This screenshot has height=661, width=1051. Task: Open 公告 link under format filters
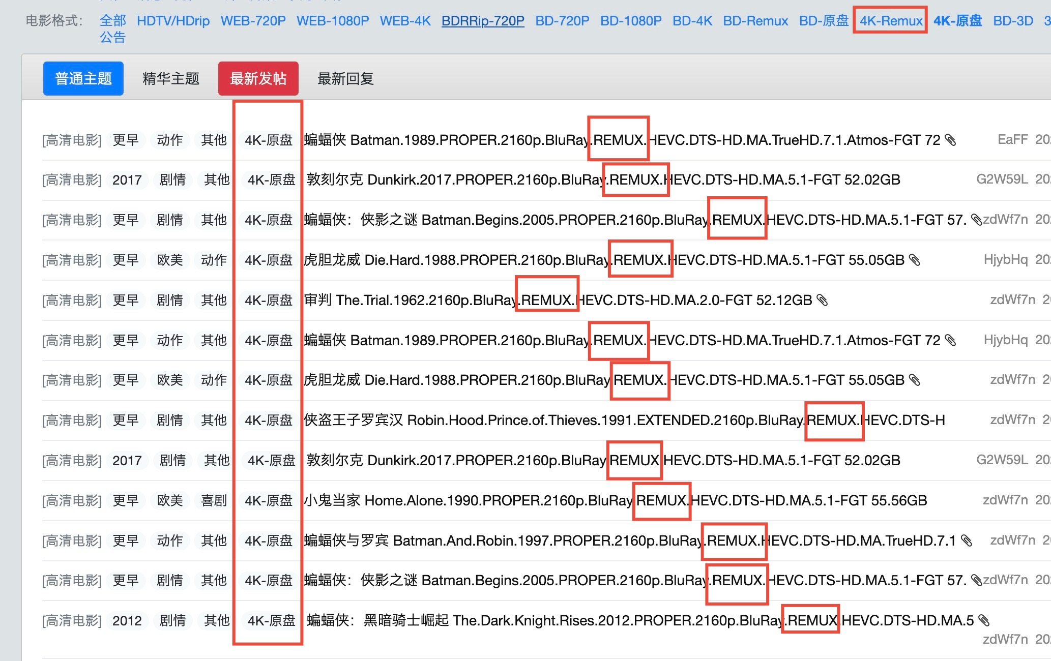(x=113, y=38)
